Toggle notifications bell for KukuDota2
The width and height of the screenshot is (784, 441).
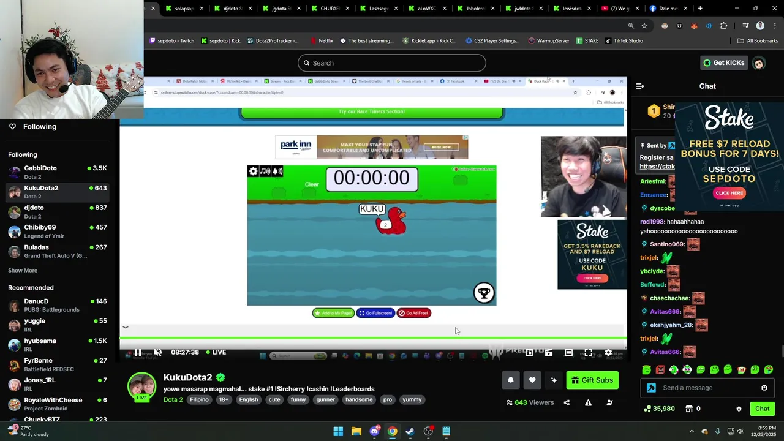[510, 380]
